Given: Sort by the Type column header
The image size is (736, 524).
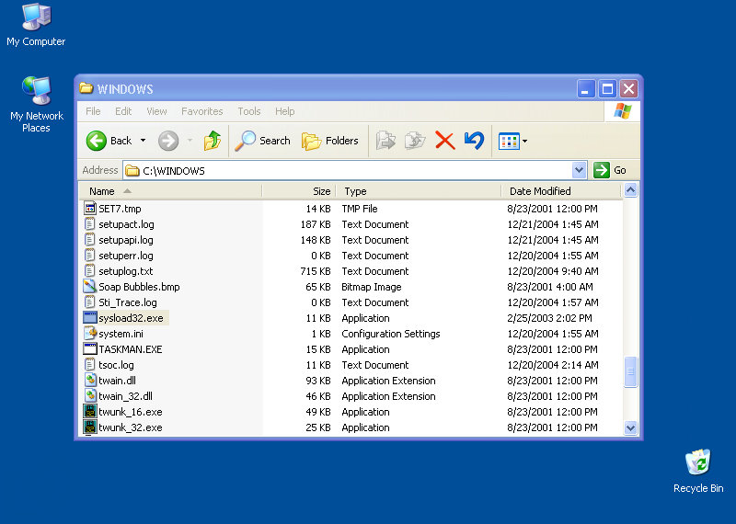Looking at the screenshot, I should pyautogui.click(x=419, y=191).
